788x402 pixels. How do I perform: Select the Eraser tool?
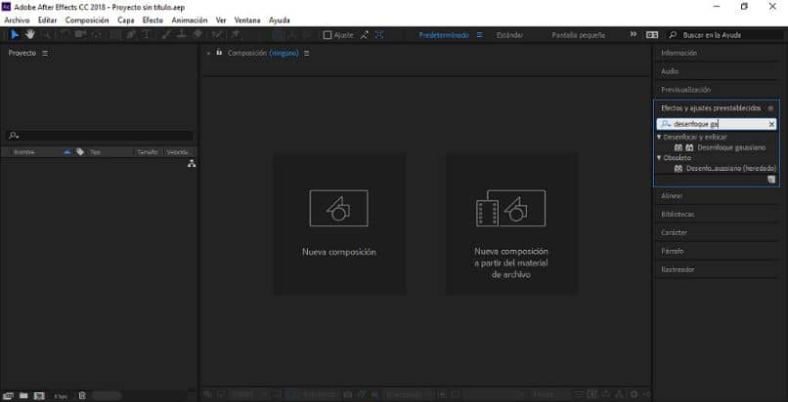click(x=197, y=34)
